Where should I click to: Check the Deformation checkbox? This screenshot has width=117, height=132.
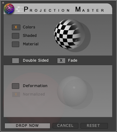pyautogui.click(x=16, y=86)
